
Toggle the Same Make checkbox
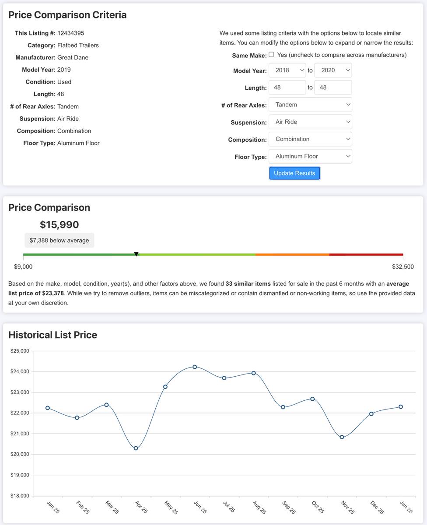click(271, 55)
